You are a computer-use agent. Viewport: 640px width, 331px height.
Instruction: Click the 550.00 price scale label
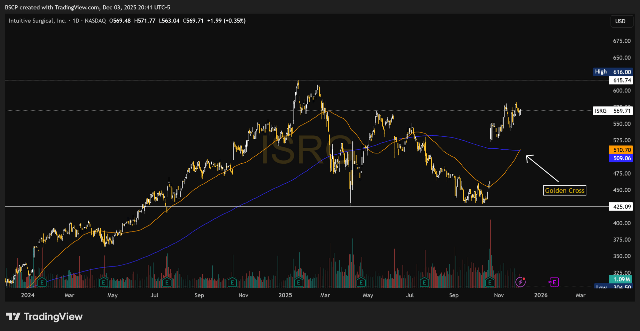click(x=622, y=124)
